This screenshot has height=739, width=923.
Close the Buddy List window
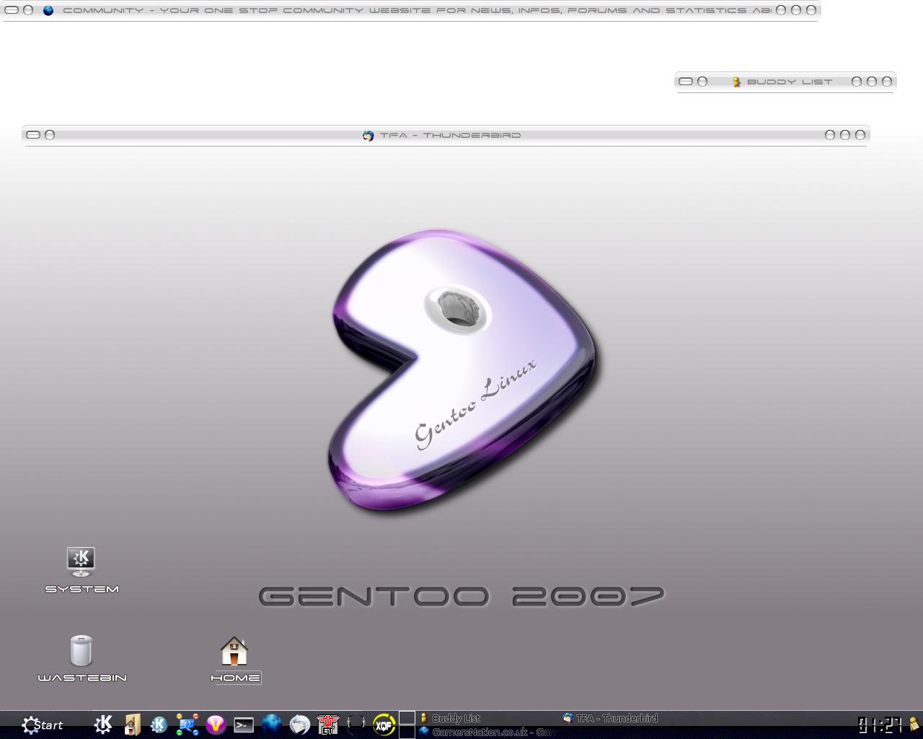tap(887, 82)
